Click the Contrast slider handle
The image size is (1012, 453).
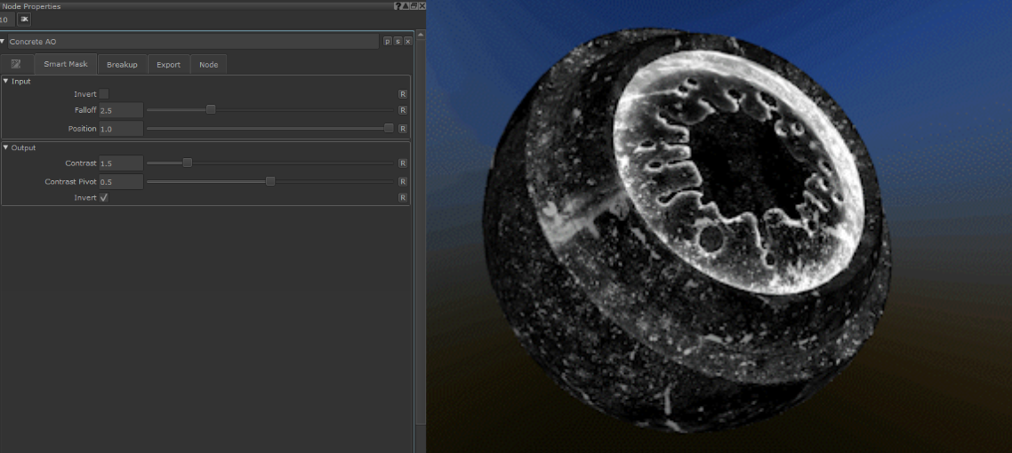188,163
